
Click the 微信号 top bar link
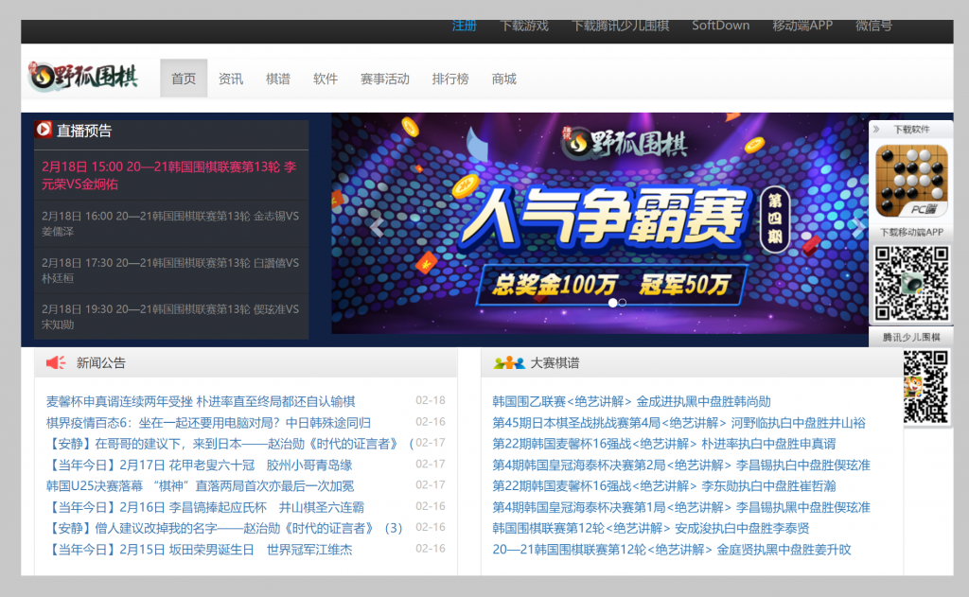[x=873, y=26]
